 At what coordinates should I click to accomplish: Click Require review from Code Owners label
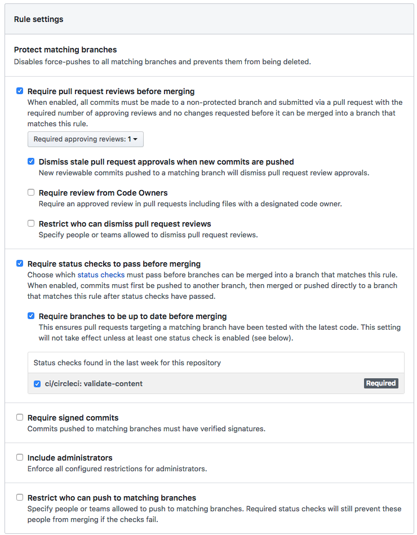(103, 193)
